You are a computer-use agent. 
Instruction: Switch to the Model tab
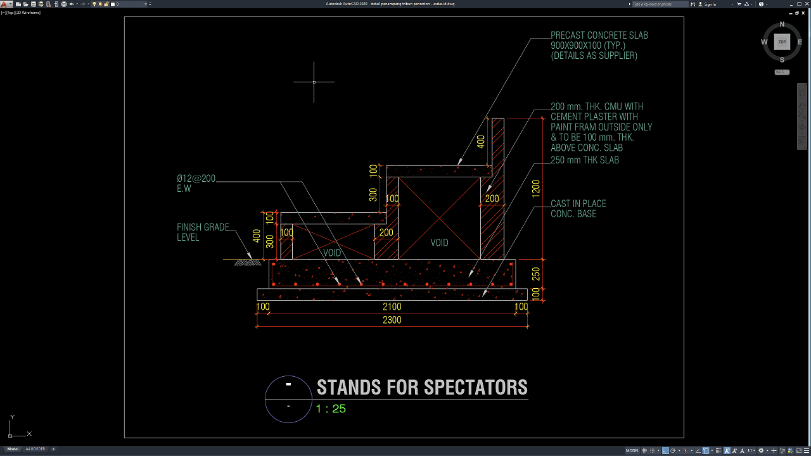pos(13,449)
